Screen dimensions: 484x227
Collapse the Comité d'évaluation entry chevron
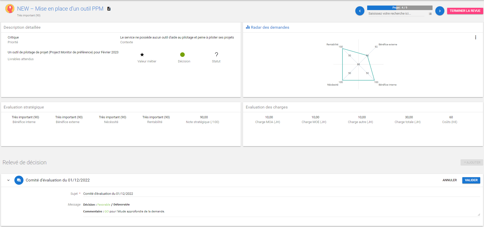[8, 180]
